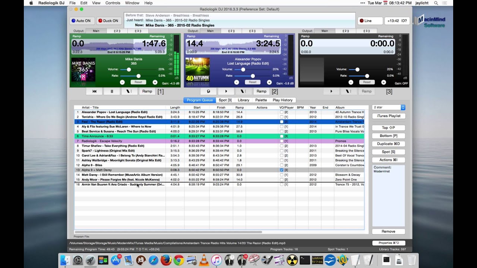Check VO box for Alexander Popov - Lost Language

pyautogui.click(x=282, y=112)
